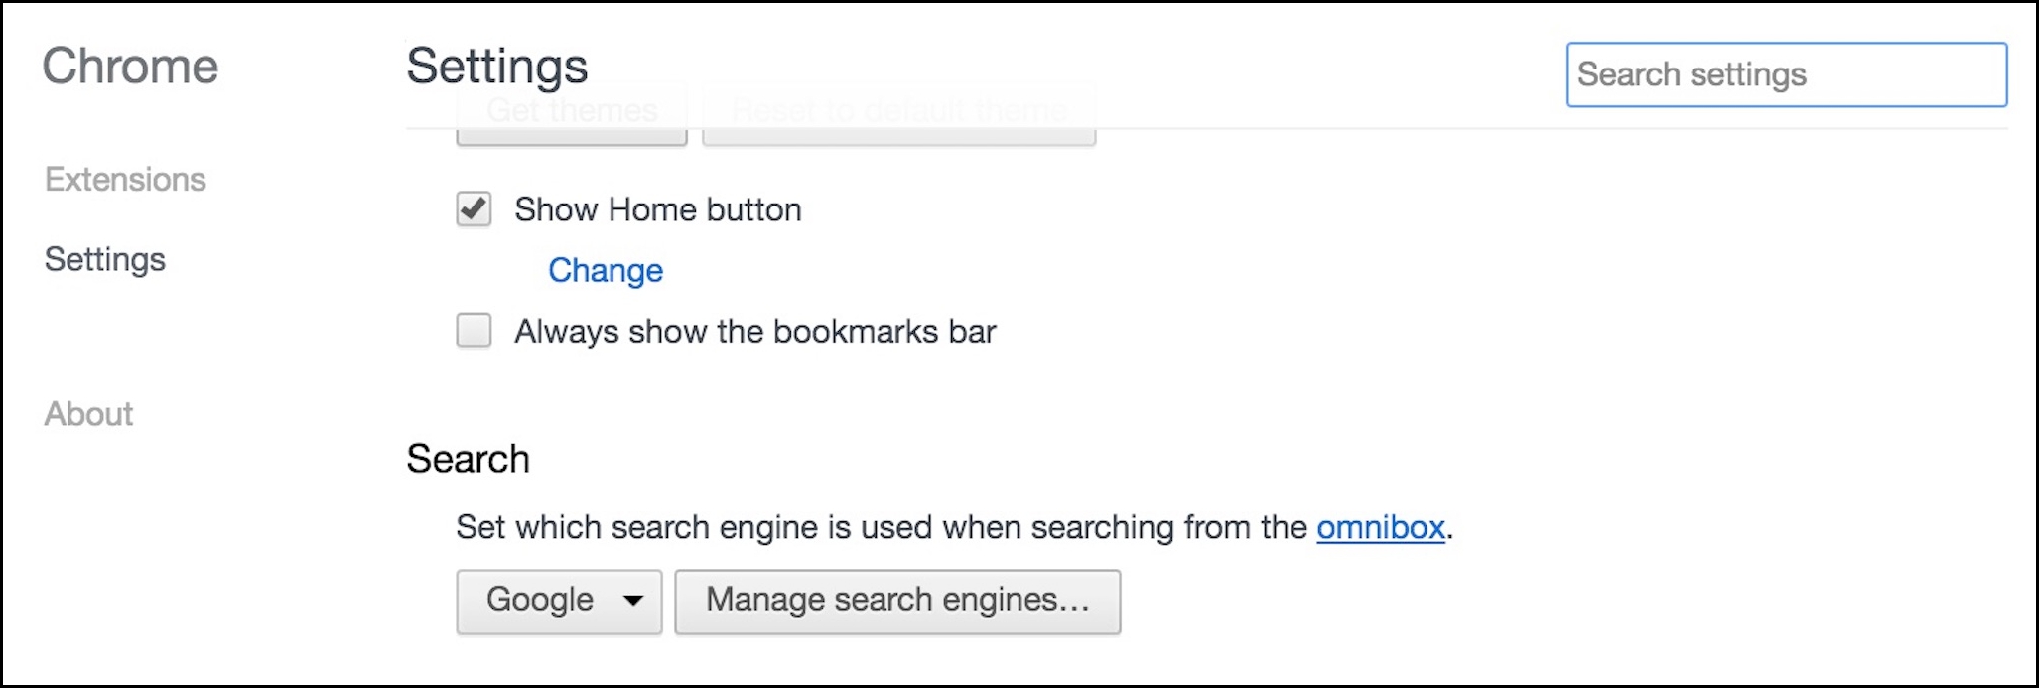Click the blue Change link
2039x688 pixels.
point(606,270)
